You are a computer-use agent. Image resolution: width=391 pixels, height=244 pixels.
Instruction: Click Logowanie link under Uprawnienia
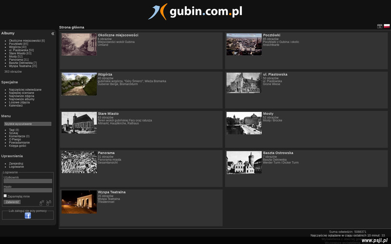[x=17, y=167]
